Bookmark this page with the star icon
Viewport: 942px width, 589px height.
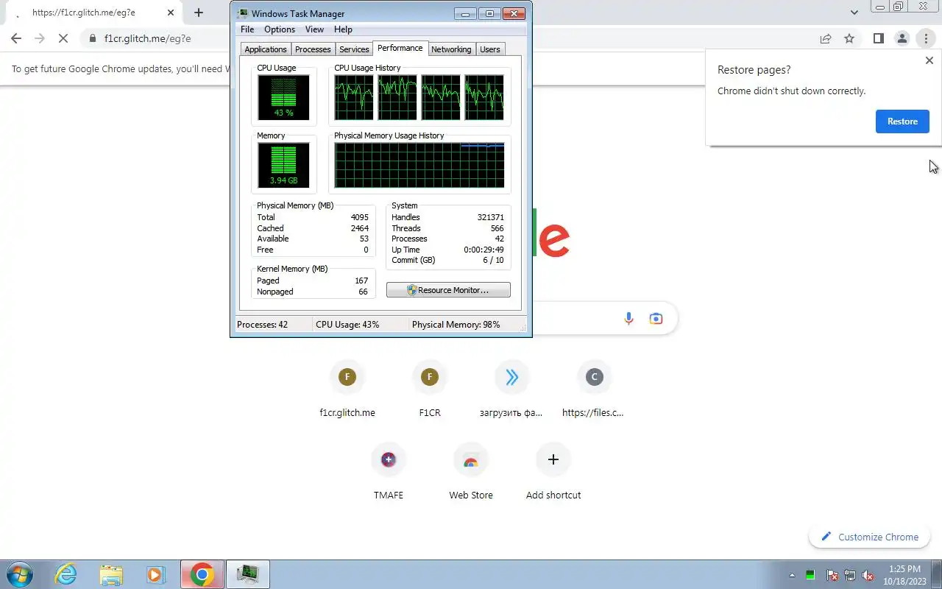pos(849,38)
